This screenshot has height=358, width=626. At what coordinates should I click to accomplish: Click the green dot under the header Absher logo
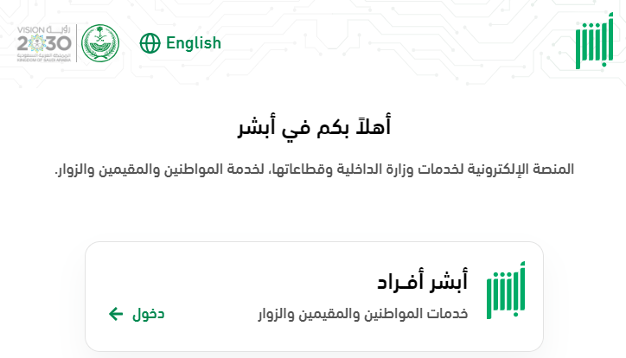click(604, 63)
